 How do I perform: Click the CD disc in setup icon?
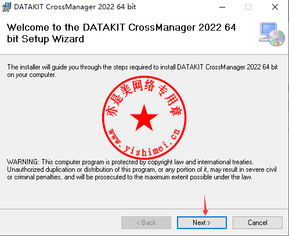(277, 38)
